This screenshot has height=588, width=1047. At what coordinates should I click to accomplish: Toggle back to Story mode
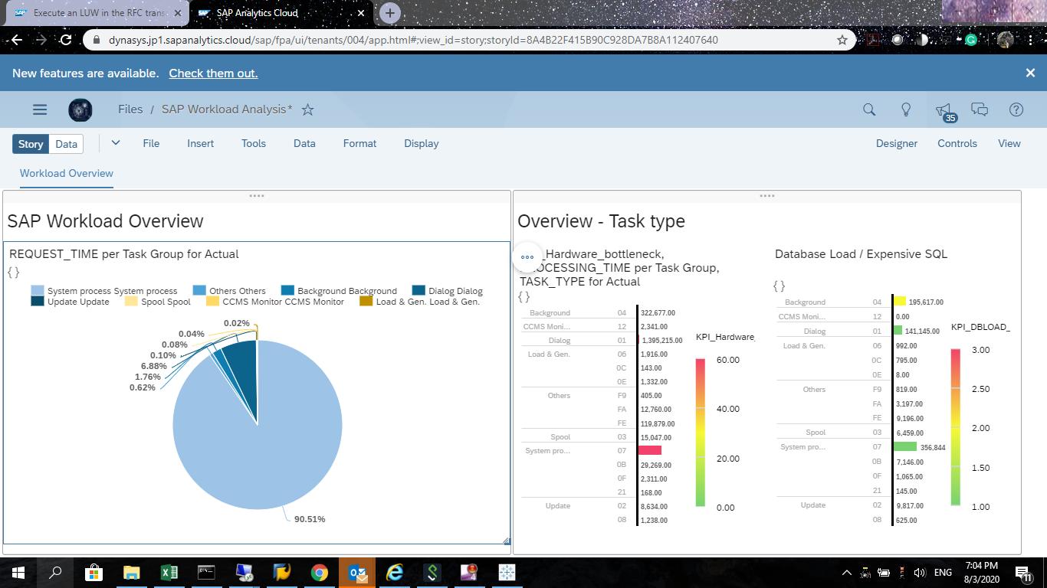coord(30,143)
